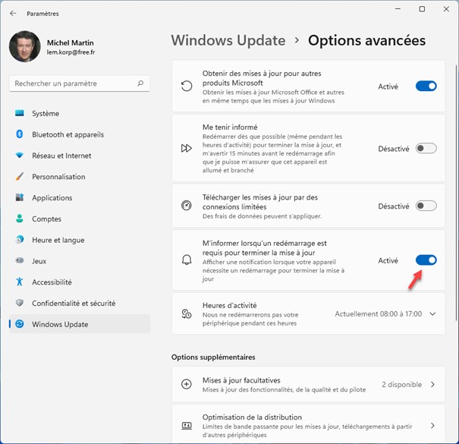Click the Accessibilité person icon
This screenshot has height=444, width=459.
(x=20, y=282)
